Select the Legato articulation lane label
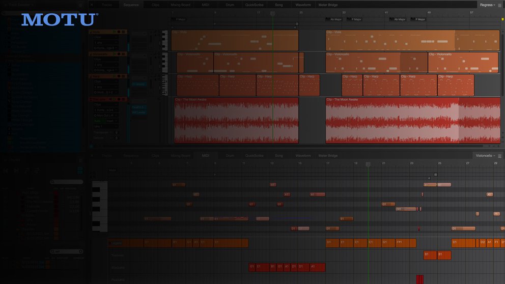The image size is (505, 284). [x=117, y=243]
